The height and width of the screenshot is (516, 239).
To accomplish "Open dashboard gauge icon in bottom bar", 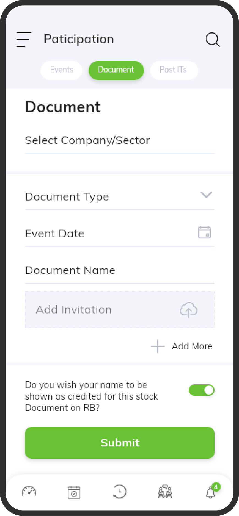I will 29,492.
